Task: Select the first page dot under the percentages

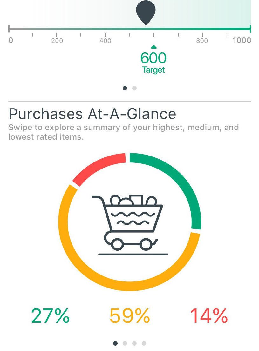Action: [115, 343]
